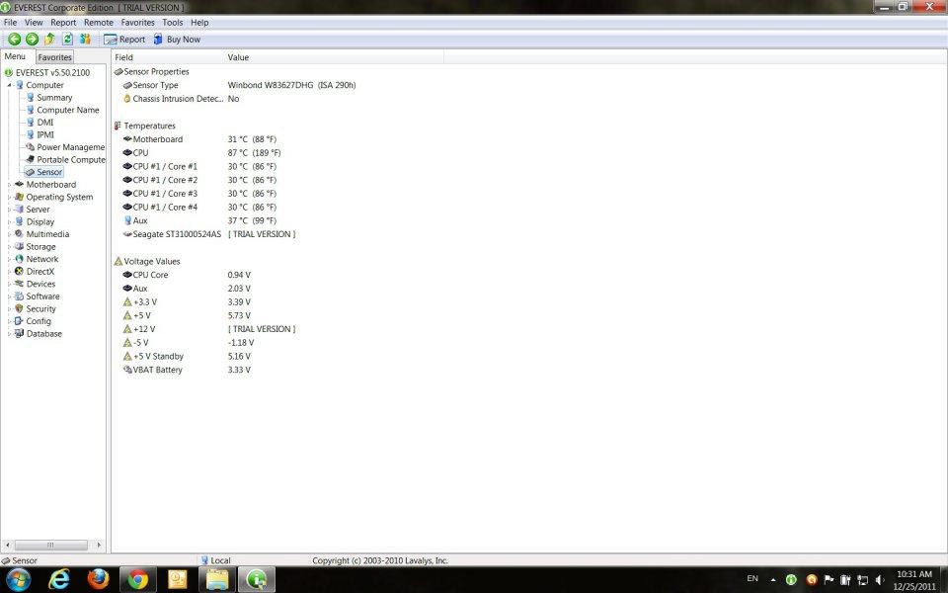The width and height of the screenshot is (948, 593).
Task: Expand the Display tree node
Action: click(x=9, y=222)
